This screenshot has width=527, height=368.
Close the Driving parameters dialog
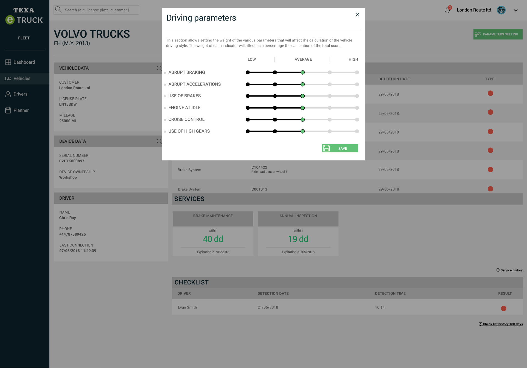coord(357,15)
